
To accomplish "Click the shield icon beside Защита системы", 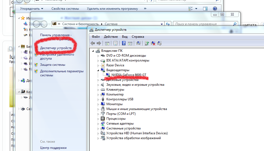I will coord(36,65).
